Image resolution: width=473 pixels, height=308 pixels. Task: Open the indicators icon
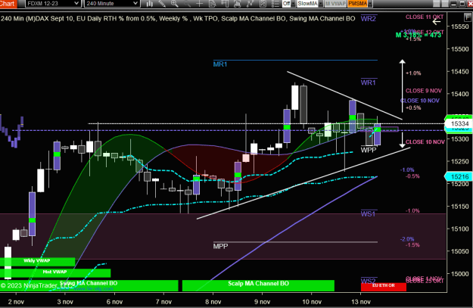click(238, 4)
